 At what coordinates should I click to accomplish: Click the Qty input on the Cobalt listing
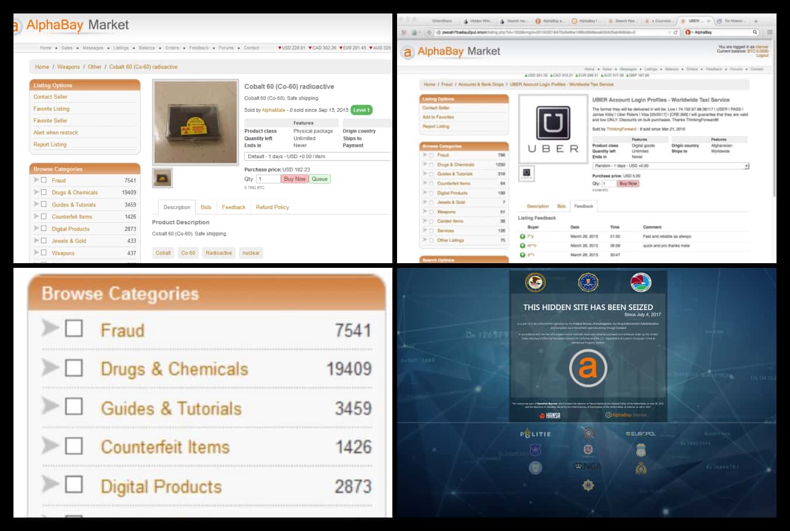pyautogui.click(x=268, y=179)
